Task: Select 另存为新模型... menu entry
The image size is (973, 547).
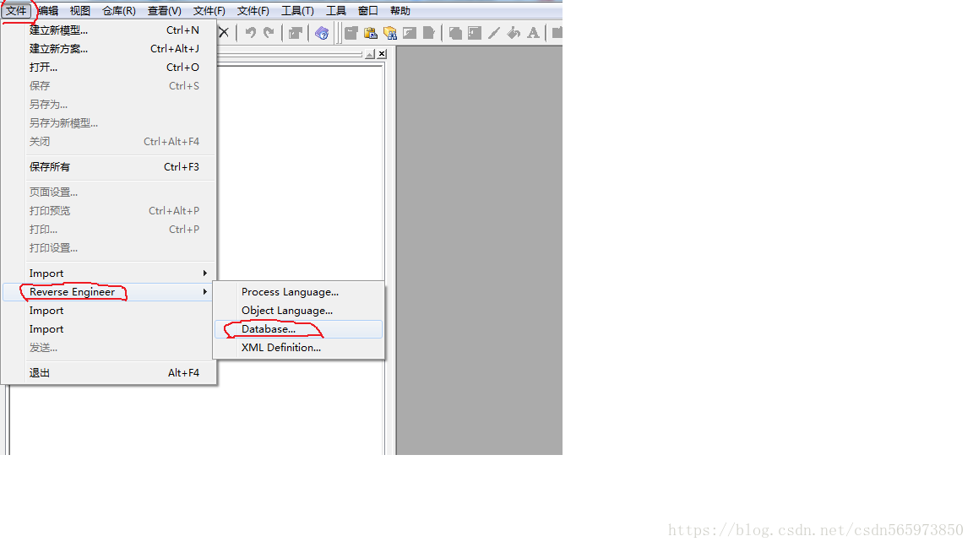Action: click(x=110, y=122)
